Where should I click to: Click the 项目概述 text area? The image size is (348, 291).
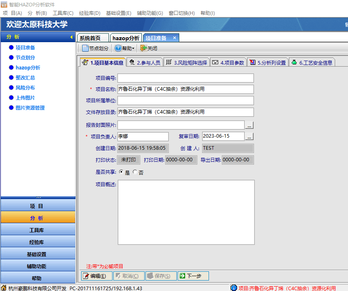[x=186, y=212]
